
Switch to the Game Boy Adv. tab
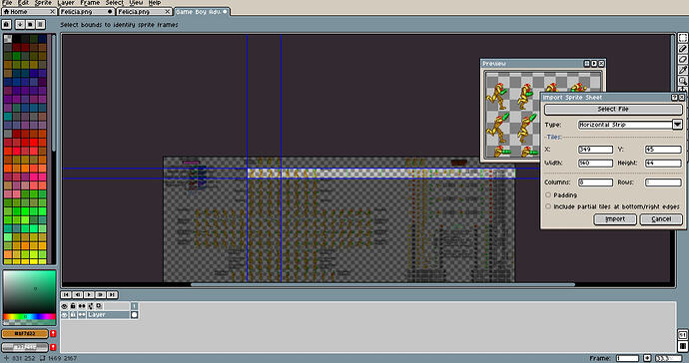pos(202,11)
